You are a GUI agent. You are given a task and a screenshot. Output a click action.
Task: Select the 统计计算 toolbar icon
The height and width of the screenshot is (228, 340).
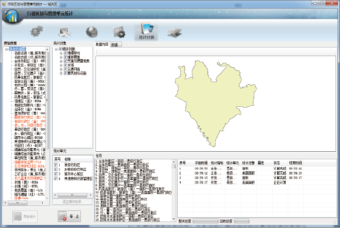(147, 31)
